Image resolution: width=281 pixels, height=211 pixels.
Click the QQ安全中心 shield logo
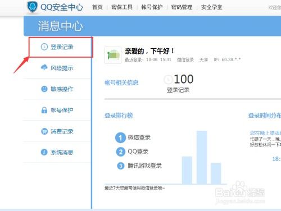coord(33,7)
